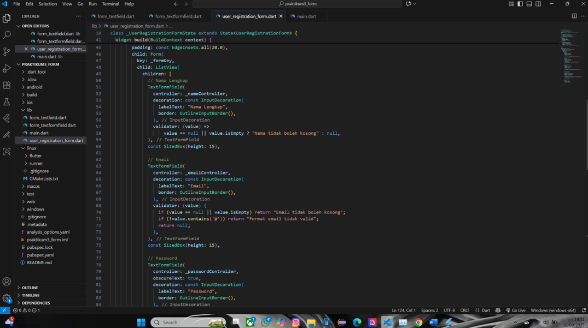Expand the android folder in explorer

[34, 87]
